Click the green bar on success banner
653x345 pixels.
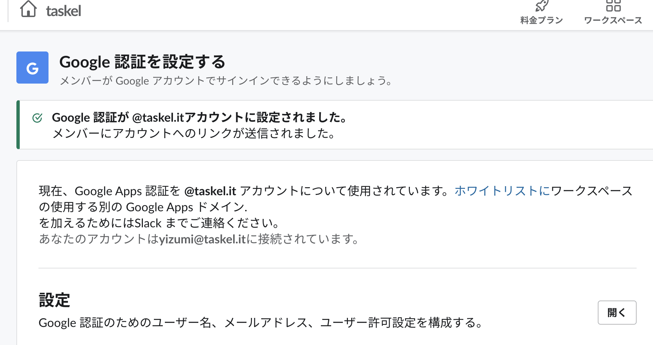(18, 125)
